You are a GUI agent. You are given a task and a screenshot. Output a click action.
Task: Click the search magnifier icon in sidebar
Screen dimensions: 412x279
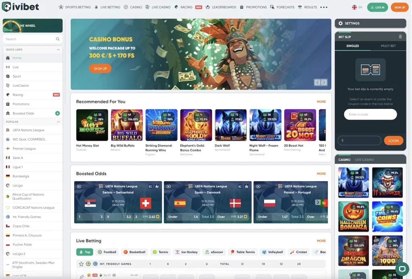pyautogui.click(x=58, y=39)
